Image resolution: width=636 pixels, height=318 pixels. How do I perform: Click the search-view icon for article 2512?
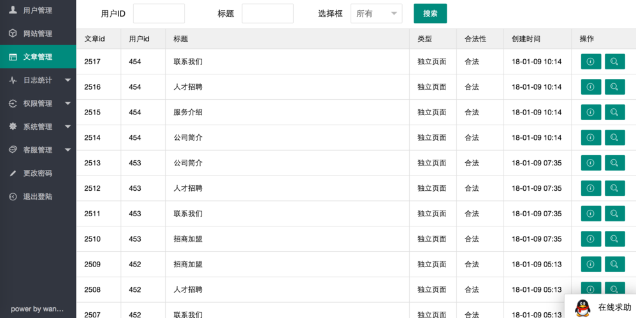click(614, 188)
